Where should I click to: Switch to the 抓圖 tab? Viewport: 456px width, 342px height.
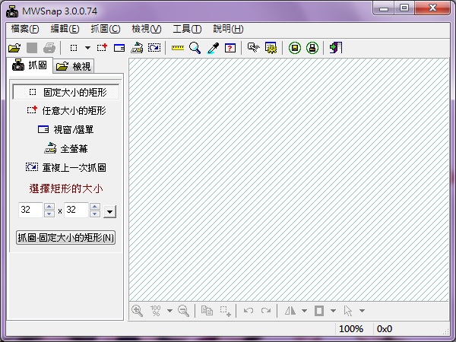click(x=30, y=65)
